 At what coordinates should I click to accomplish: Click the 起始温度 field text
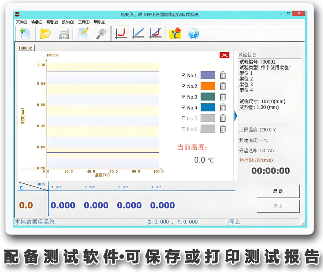click(253, 140)
